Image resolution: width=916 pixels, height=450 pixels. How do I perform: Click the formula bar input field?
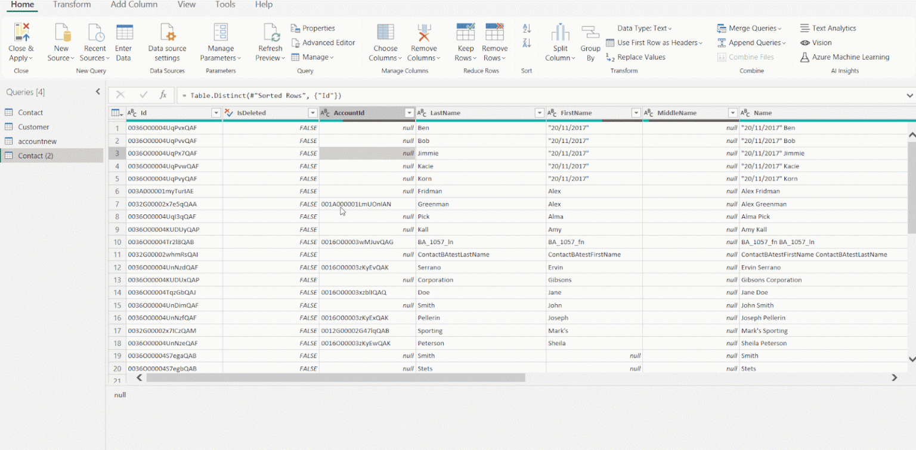pos(540,95)
